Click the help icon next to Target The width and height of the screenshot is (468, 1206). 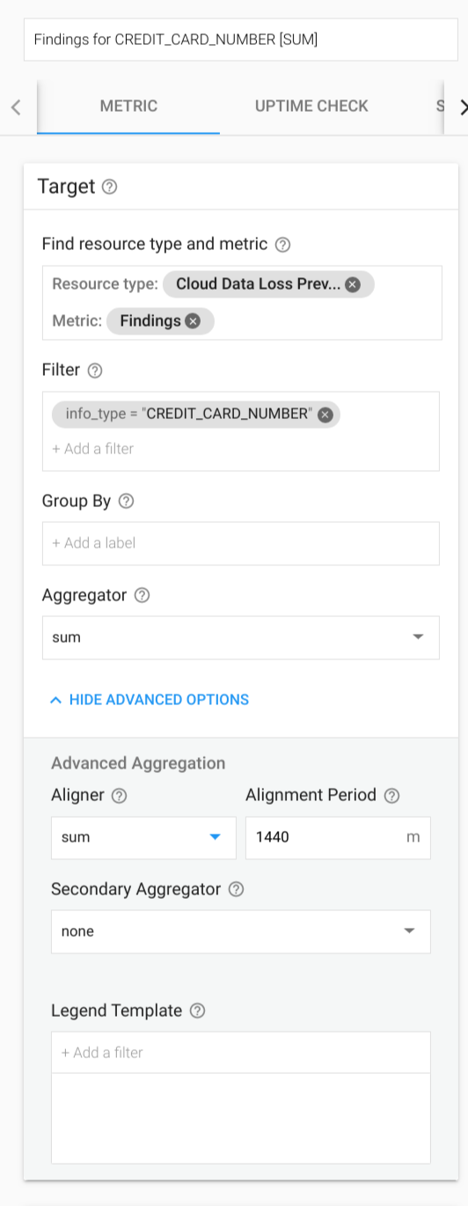coord(109,187)
